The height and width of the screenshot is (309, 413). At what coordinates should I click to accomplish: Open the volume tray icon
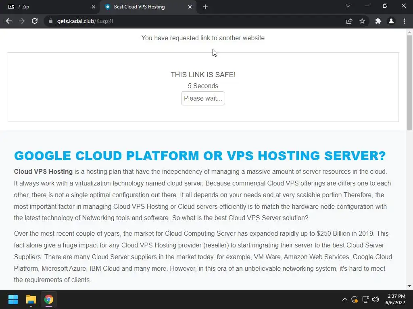[x=375, y=299]
